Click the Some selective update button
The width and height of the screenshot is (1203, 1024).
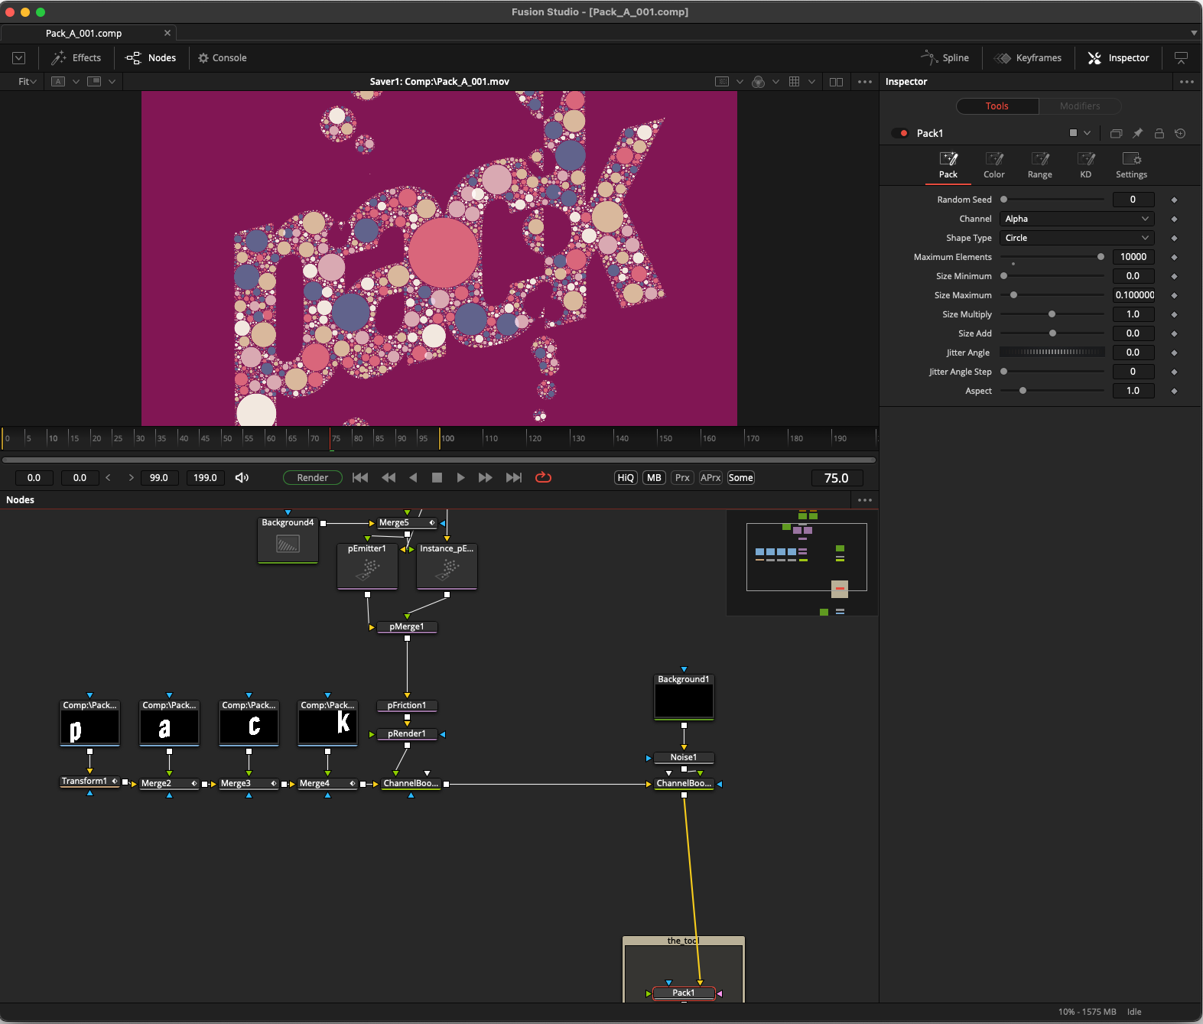click(740, 478)
